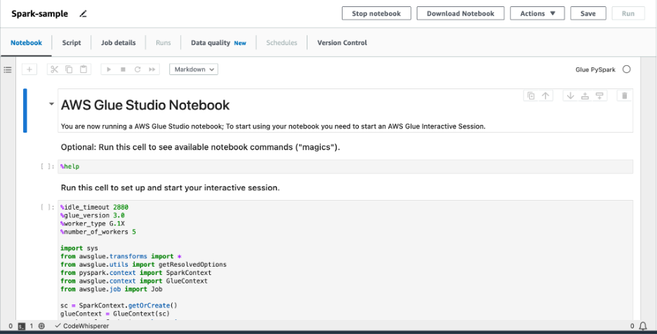Open the table of contents sidebar icon
The image size is (657, 334).
coord(8,69)
